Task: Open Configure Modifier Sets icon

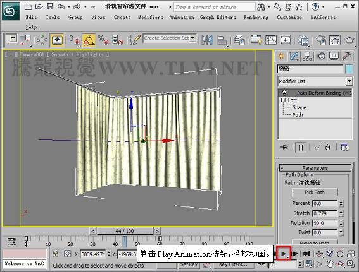Action: [x=344, y=147]
